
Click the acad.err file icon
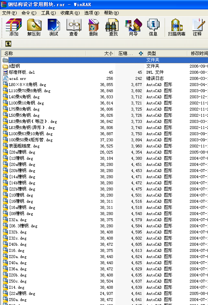tap(5, 78)
